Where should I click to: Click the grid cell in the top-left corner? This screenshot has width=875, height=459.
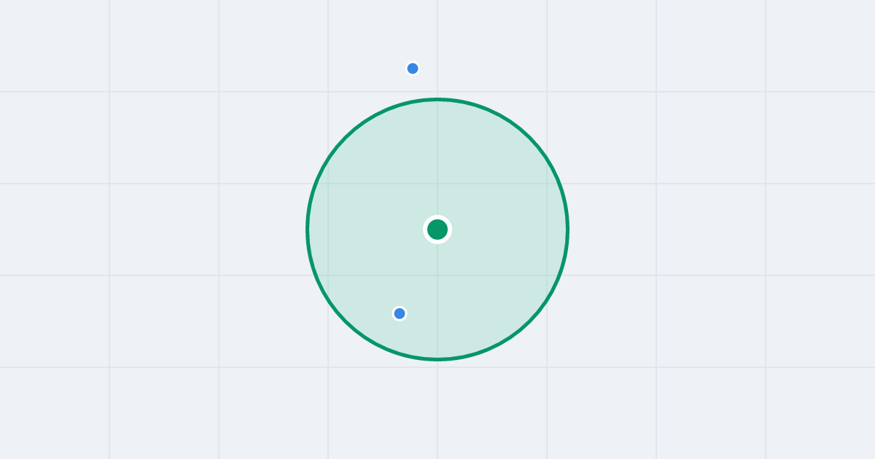point(55,45)
